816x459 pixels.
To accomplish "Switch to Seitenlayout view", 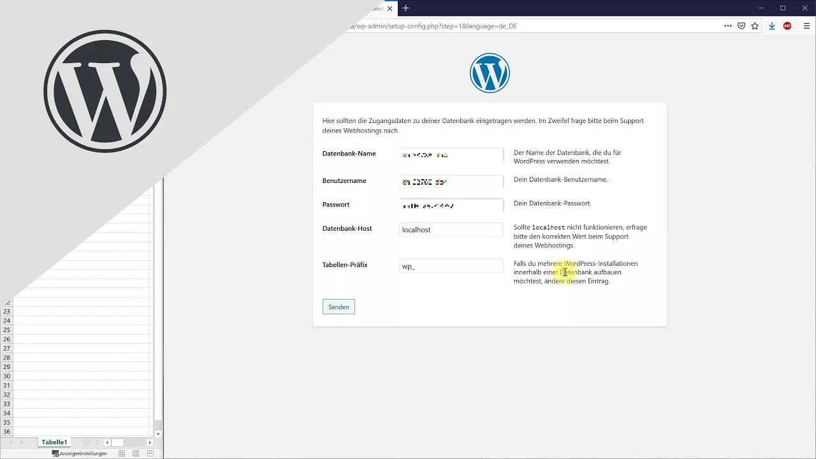I will point(136,453).
